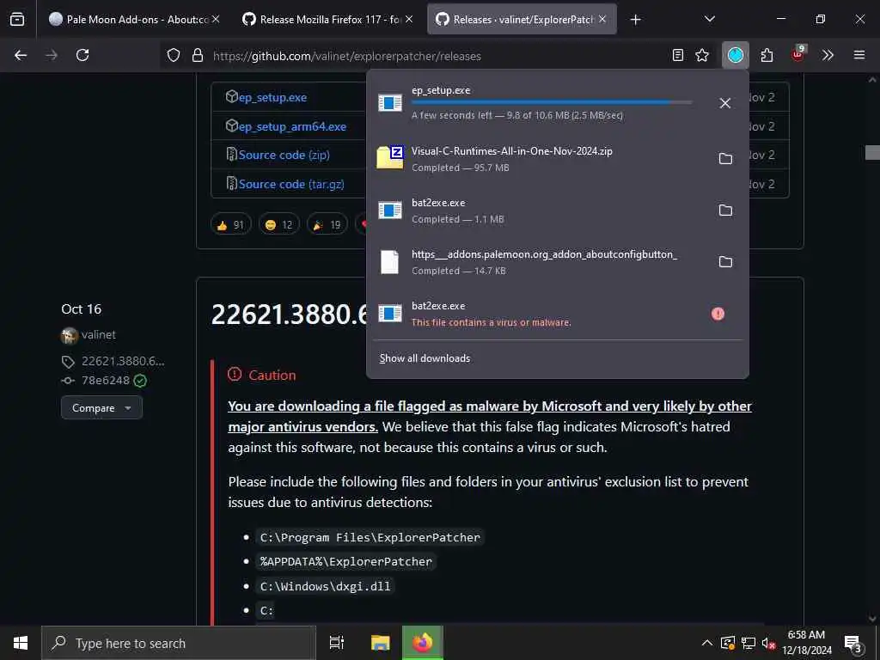Toggle laugh reaction with 12

click(279, 225)
